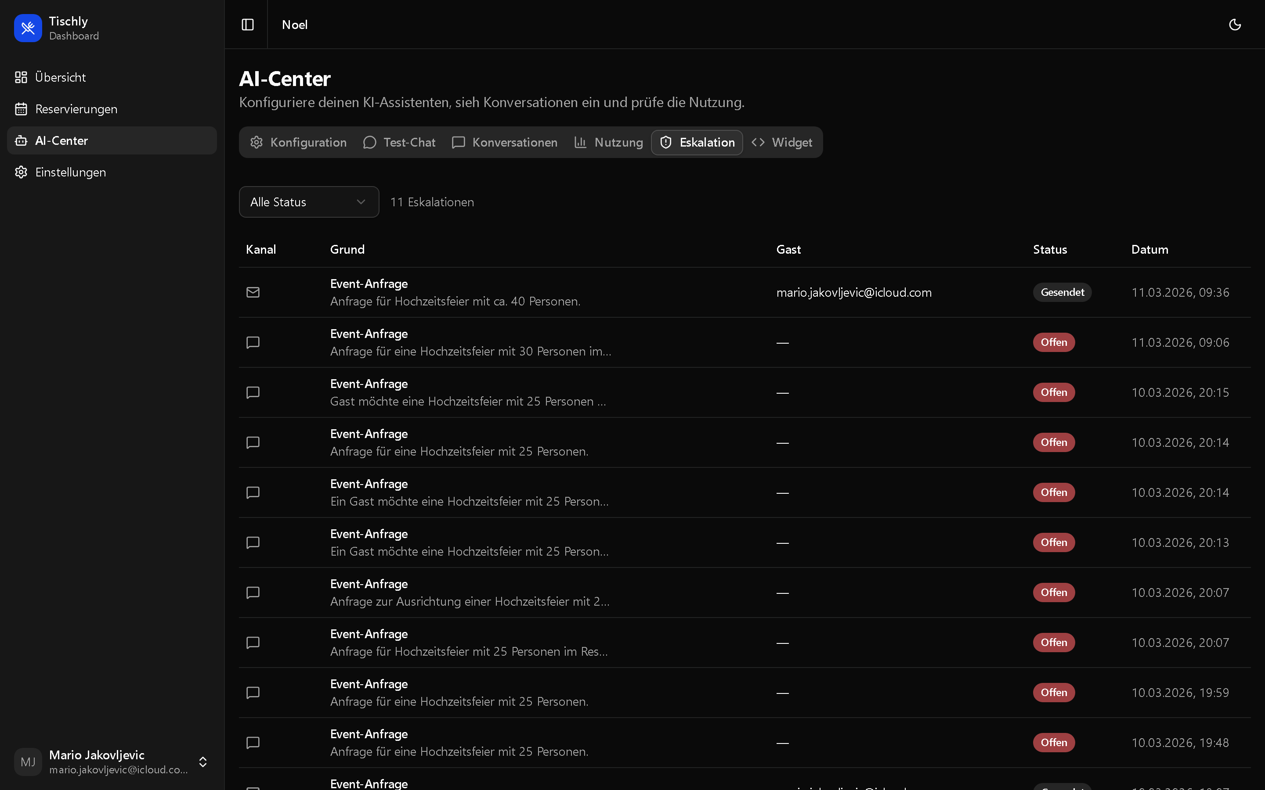1265x790 pixels.
Task: Expand the Mario Jakovljevic account menu
Action: tap(203, 762)
